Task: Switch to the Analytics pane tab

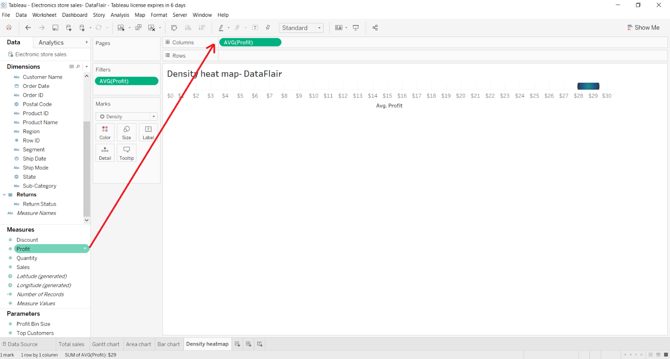Action: coord(51,42)
